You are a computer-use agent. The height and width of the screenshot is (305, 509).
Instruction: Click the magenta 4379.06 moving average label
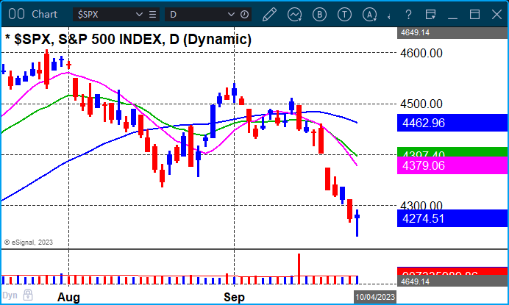point(452,165)
